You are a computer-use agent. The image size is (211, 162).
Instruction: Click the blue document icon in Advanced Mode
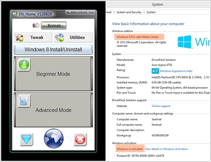(24, 101)
